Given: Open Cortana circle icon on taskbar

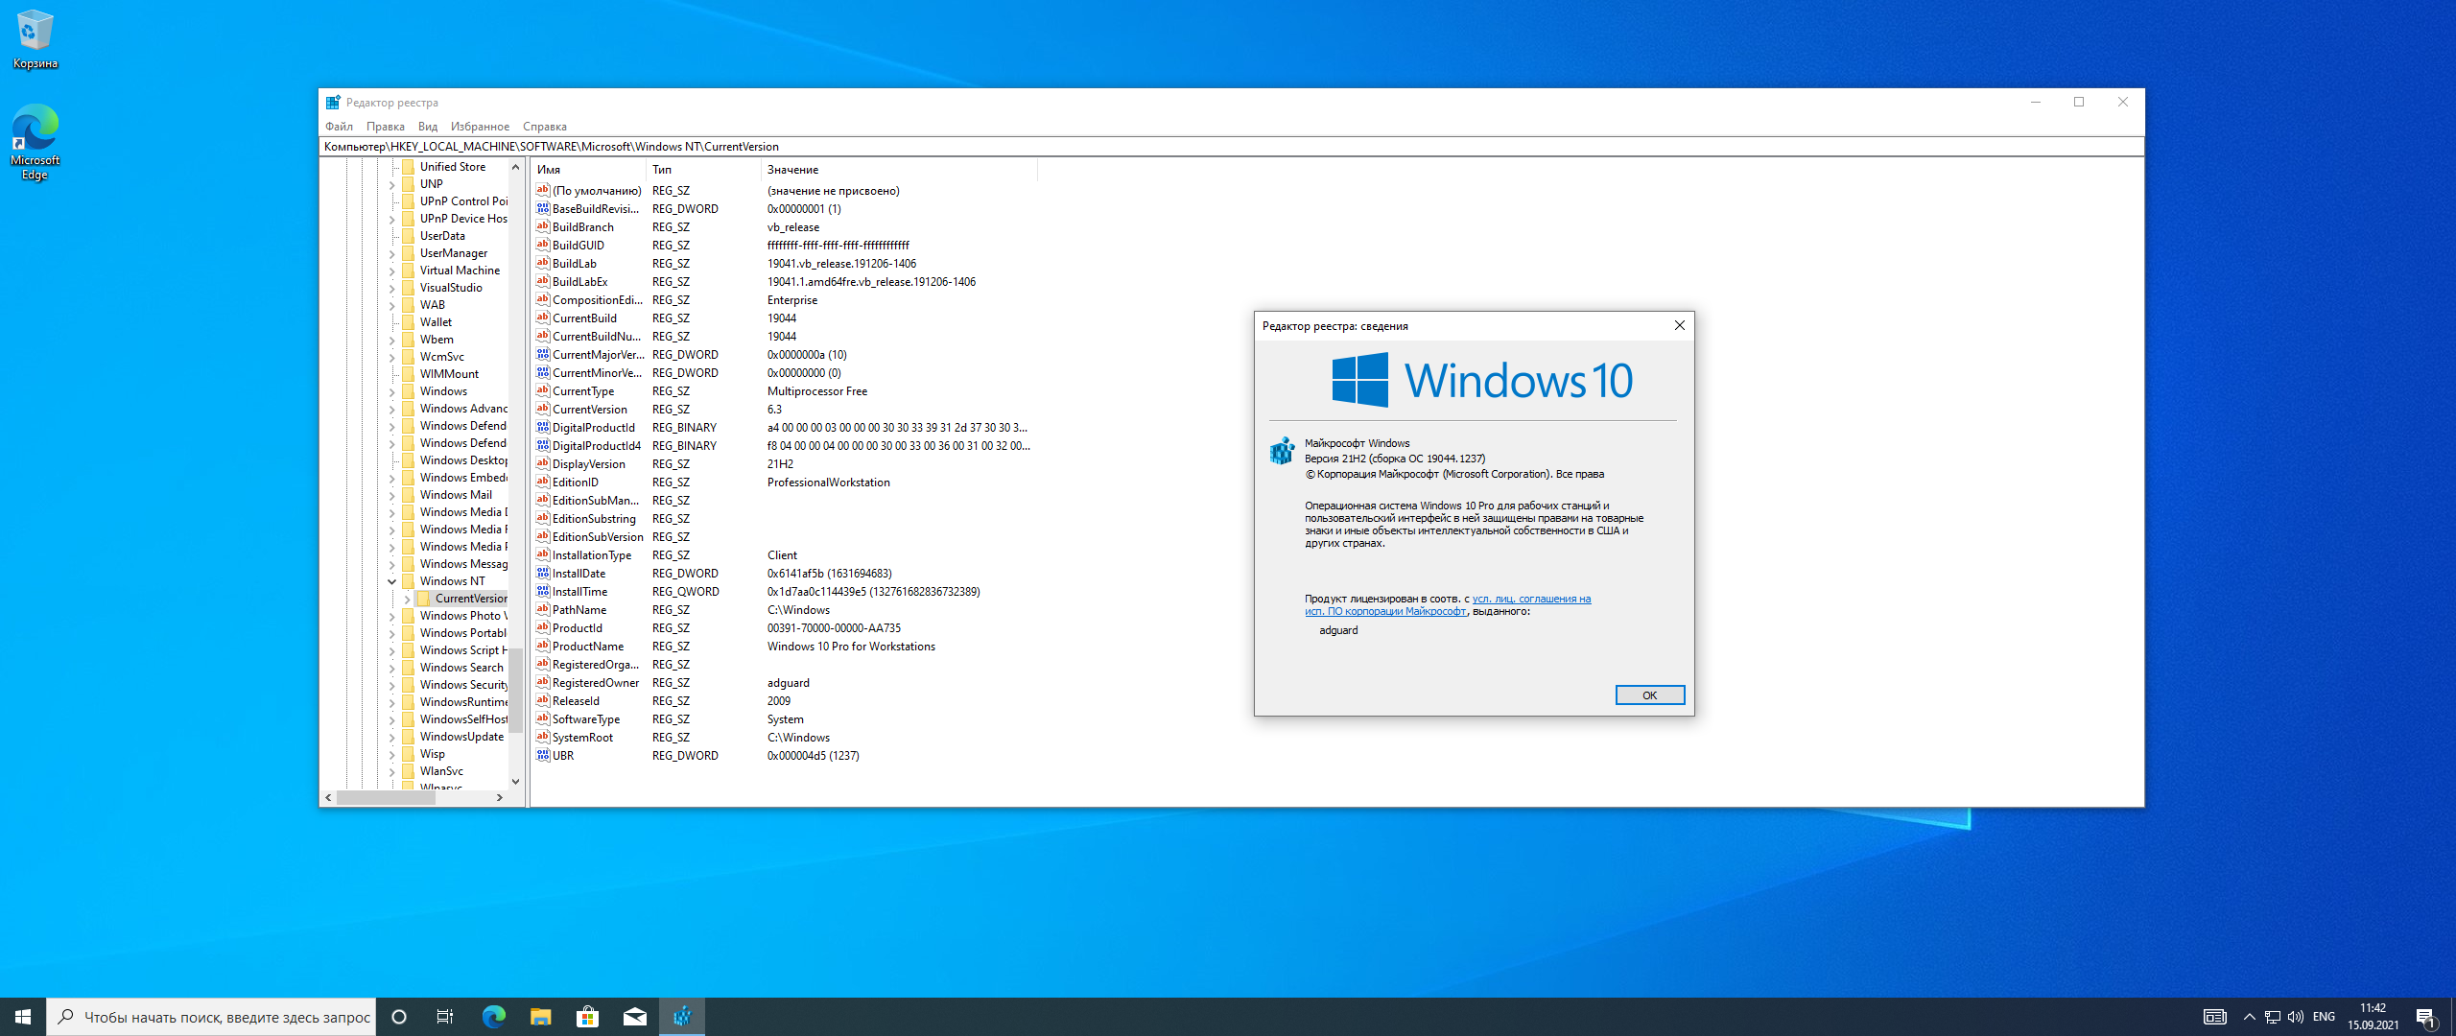Looking at the screenshot, I should 399,1017.
